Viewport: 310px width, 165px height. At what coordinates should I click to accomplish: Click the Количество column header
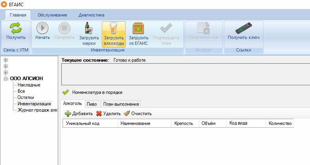(x=280, y=123)
